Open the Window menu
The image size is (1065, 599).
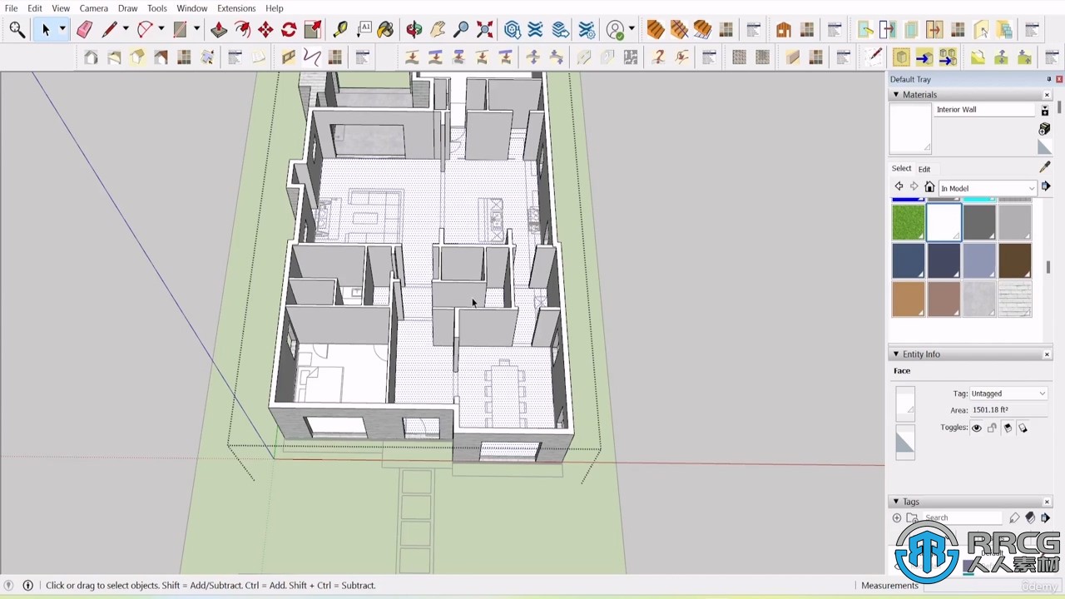coord(191,8)
